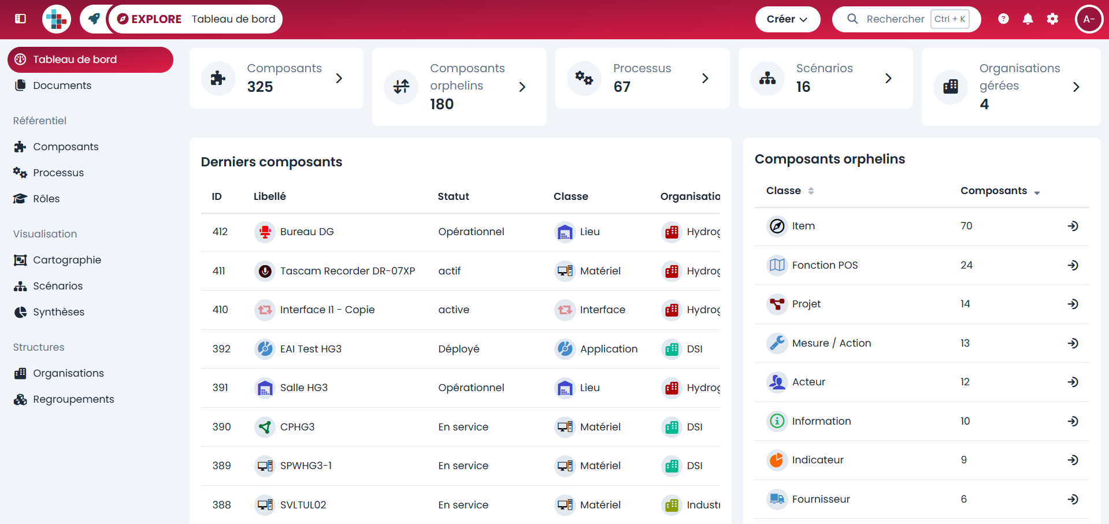The image size is (1109, 524).
Task: Click the Composants puzzle icon card
Action: (218, 78)
